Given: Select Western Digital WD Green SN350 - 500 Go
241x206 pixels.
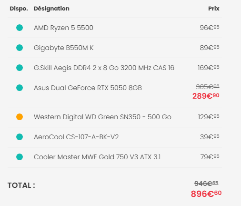Looking at the screenshot, I should coord(102,117).
